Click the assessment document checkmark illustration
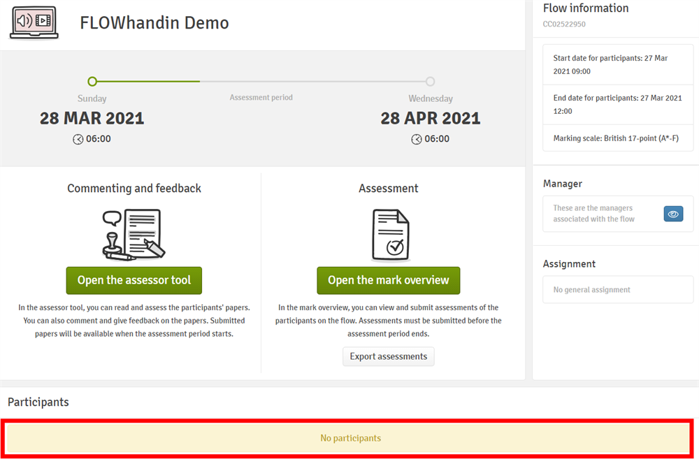The image size is (699, 459). tap(389, 235)
